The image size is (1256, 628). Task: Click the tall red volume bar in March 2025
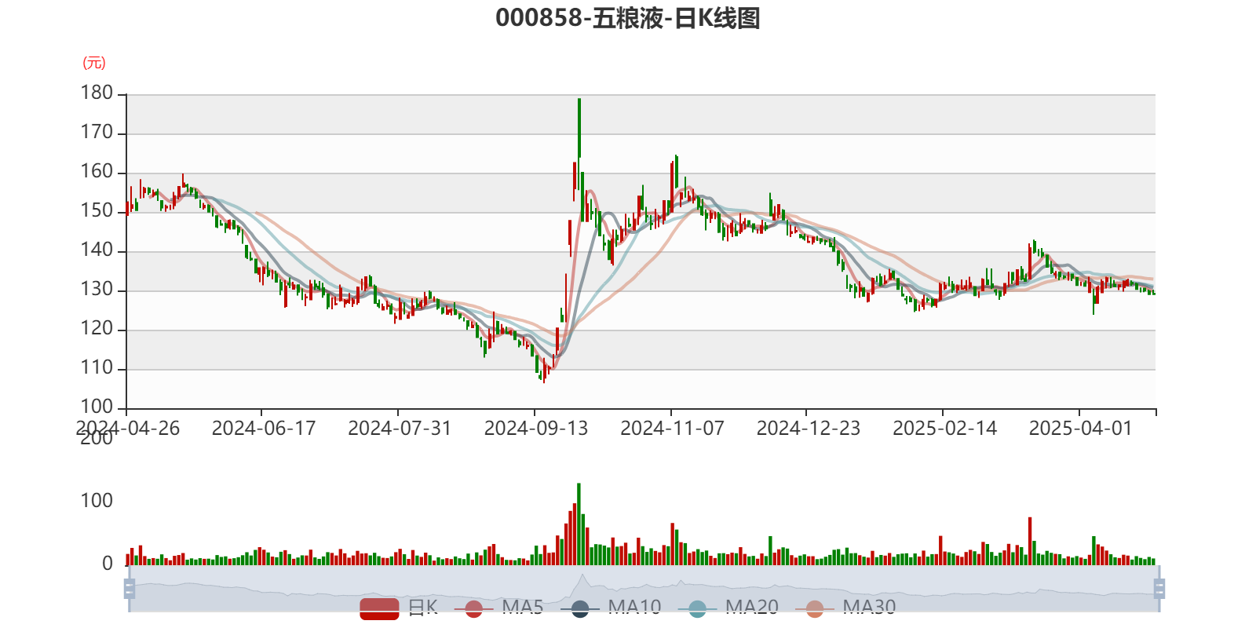click(x=1030, y=541)
